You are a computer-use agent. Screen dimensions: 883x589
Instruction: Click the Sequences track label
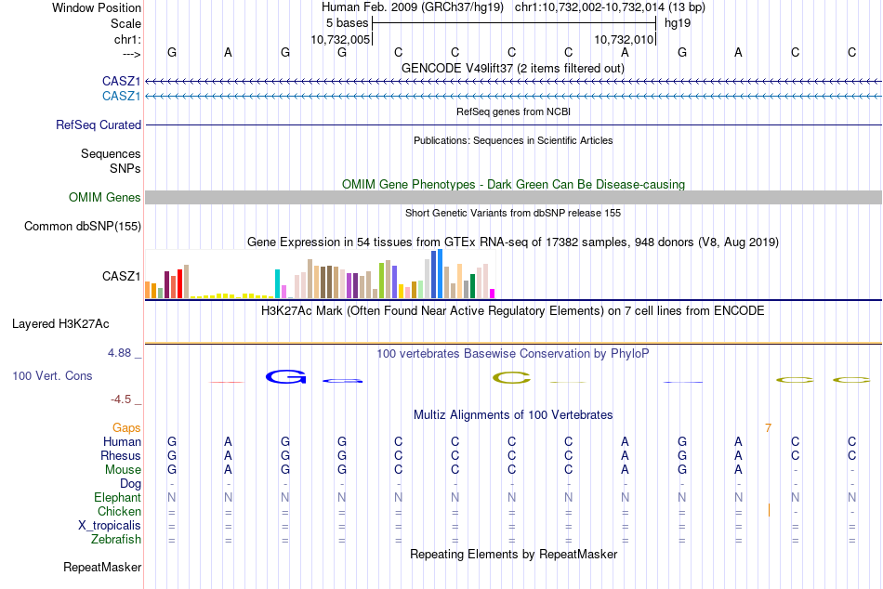coord(111,153)
